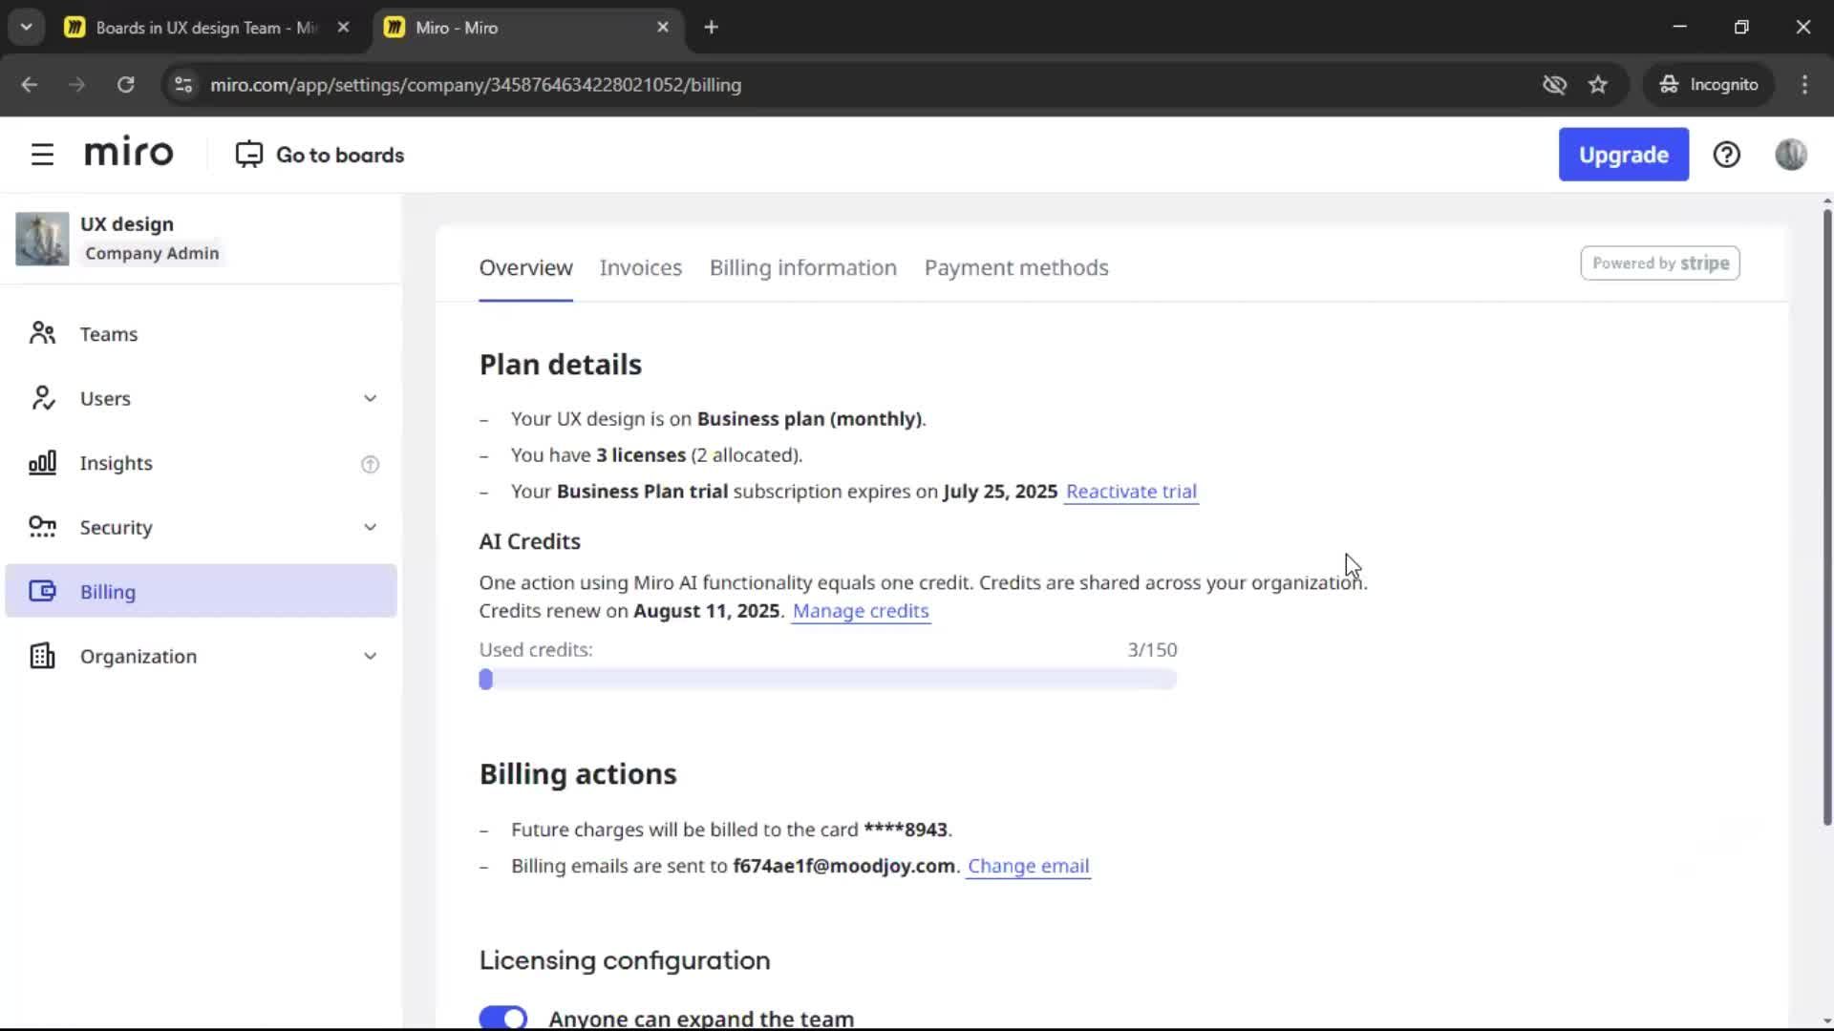Click the Powered by Stripe badge
1834x1031 pixels.
click(1659, 263)
